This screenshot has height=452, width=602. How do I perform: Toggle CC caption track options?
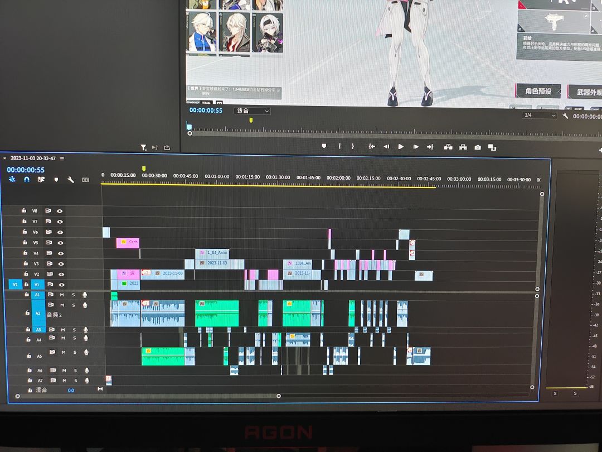(x=85, y=180)
